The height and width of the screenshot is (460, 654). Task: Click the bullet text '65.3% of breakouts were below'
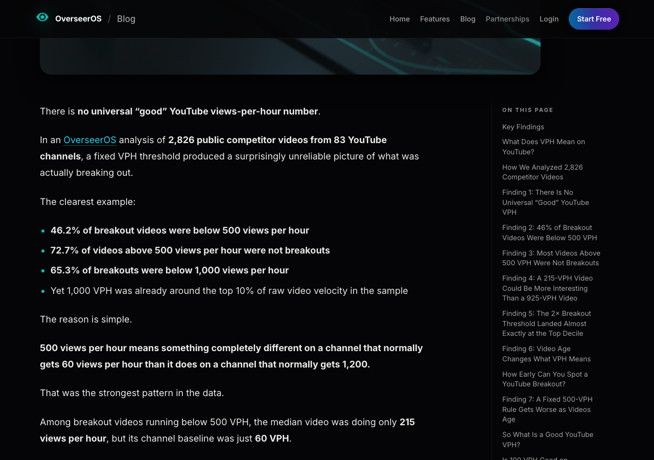coord(170,270)
